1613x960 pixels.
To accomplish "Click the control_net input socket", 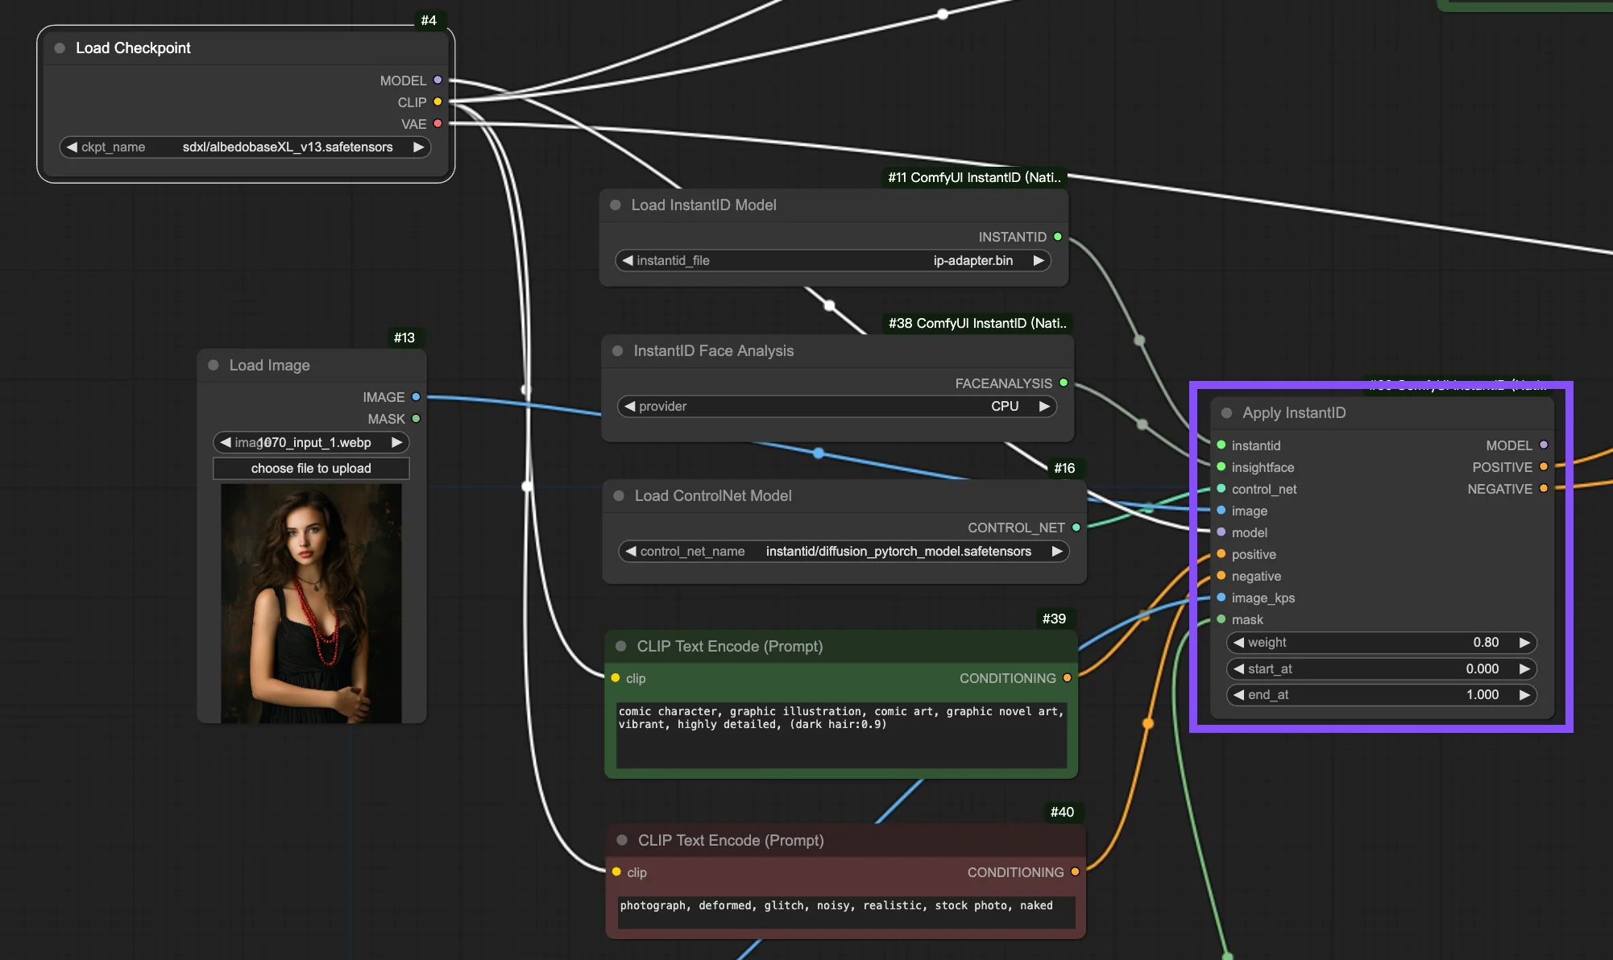I will (x=1221, y=489).
